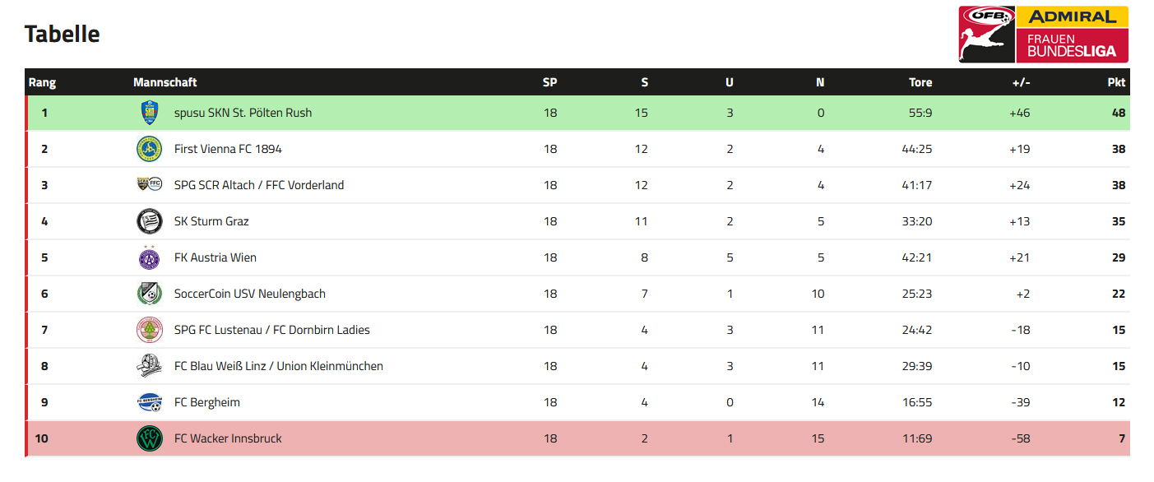Sort table by the Tore column header
Screen dimensions: 1154x482
920,82
